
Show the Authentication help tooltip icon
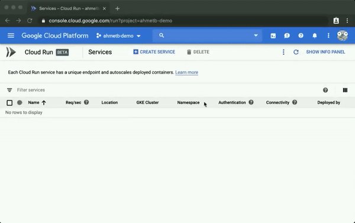coord(251,102)
